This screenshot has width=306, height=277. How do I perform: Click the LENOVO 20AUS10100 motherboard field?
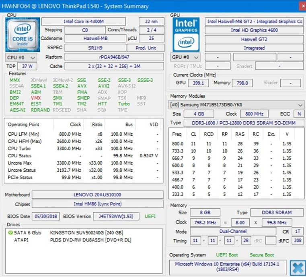pyautogui.click(x=98, y=195)
